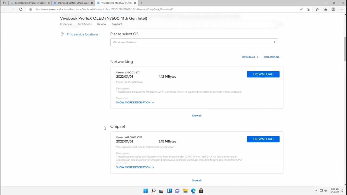The height and width of the screenshot is (195, 347).
Task: Close the Vivobook Pro 16X OLED tab
Action: pyautogui.click(x=135, y=3)
